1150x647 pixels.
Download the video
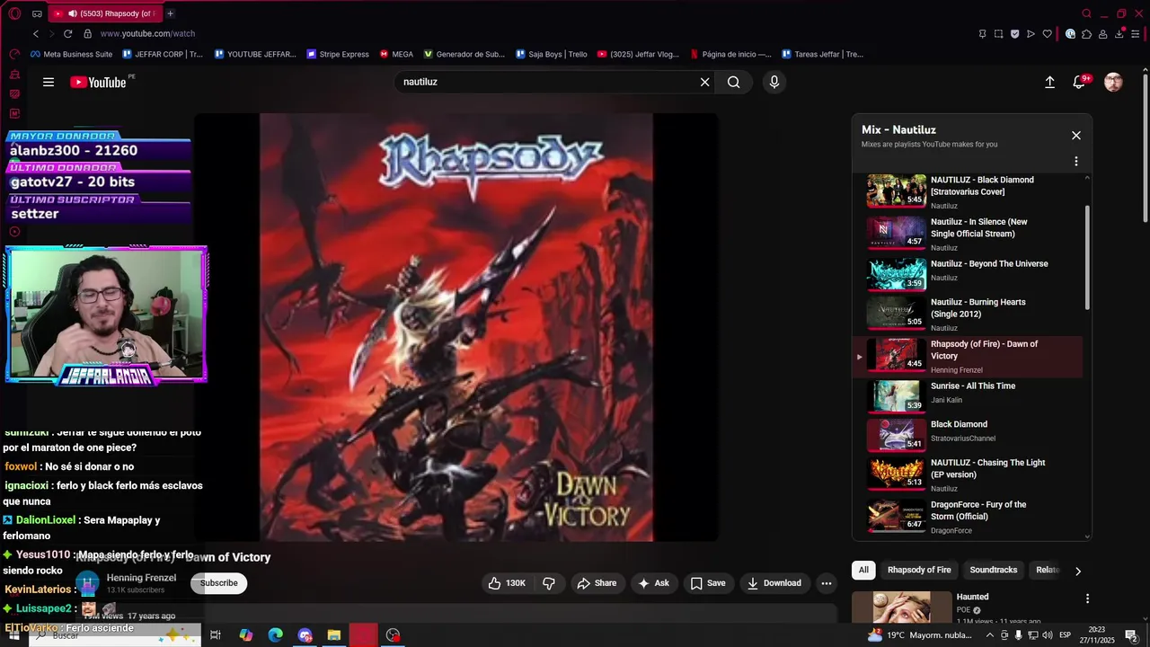coord(774,583)
